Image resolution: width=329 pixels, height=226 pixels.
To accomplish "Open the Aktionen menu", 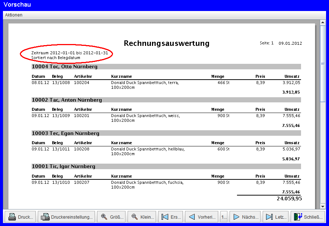I will click(14, 15).
